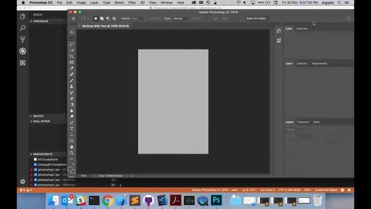Viewport: 371px width, 209px height.
Task: Select the Eraser tool
Action: [71, 99]
